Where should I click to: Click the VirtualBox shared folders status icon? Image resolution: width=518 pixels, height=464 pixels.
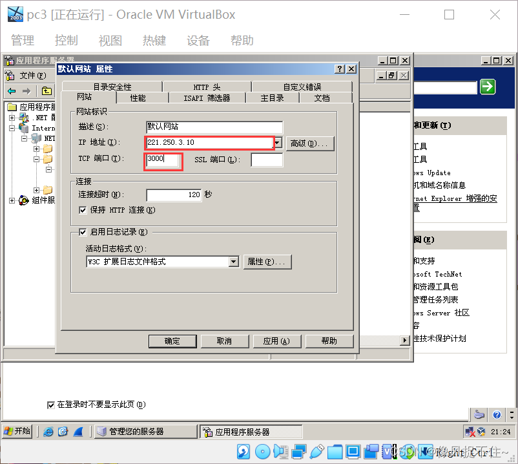pyautogui.click(x=335, y=452)
